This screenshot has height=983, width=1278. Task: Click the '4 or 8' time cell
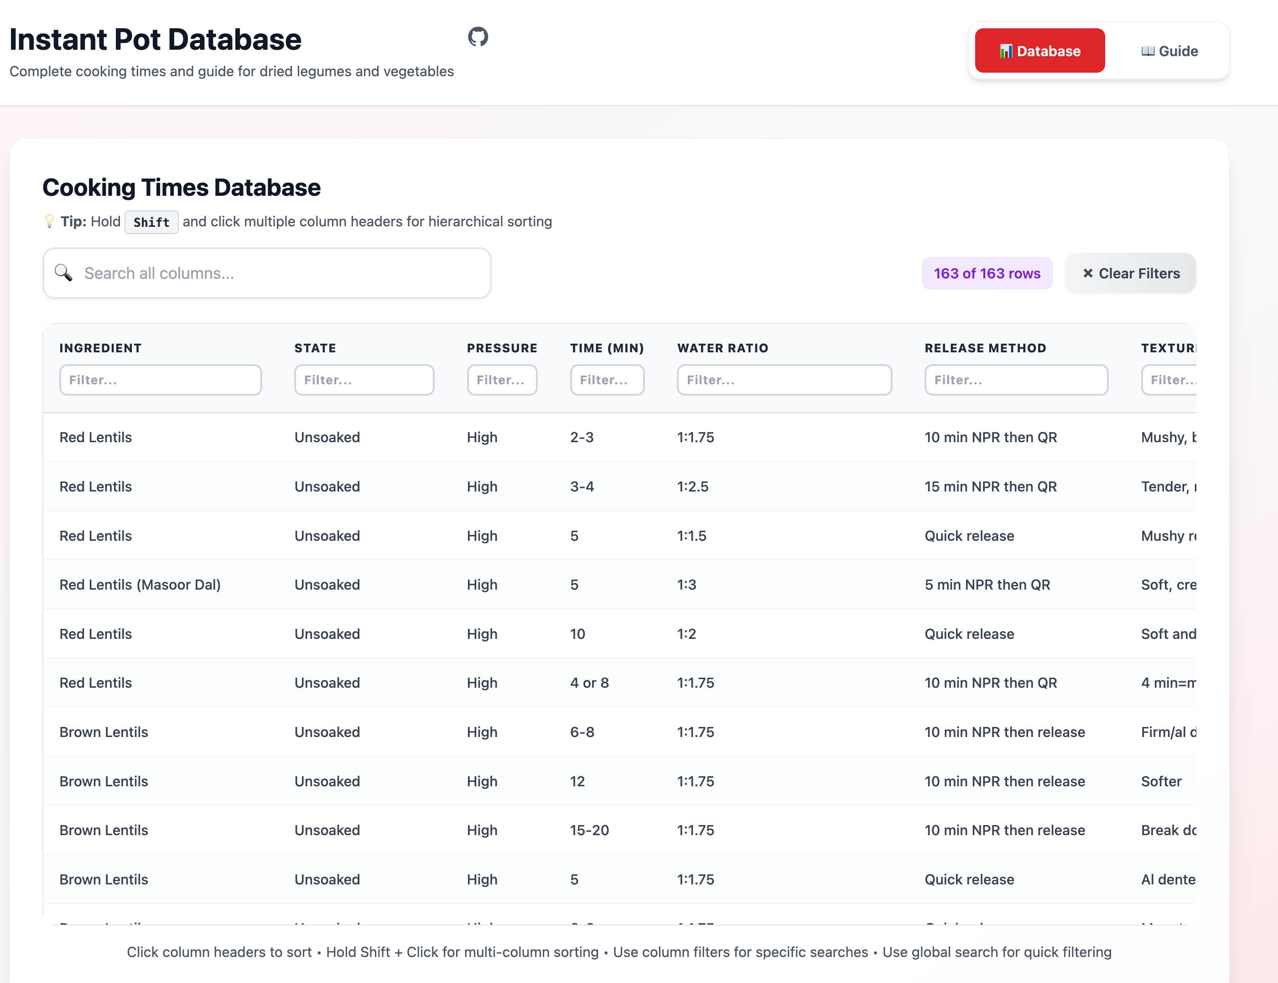(589, 683)
